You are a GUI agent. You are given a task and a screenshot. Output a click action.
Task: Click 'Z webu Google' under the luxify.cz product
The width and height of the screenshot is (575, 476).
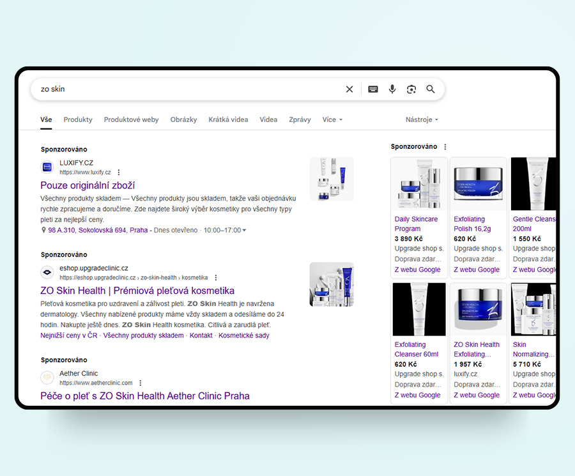coord(477,395)
